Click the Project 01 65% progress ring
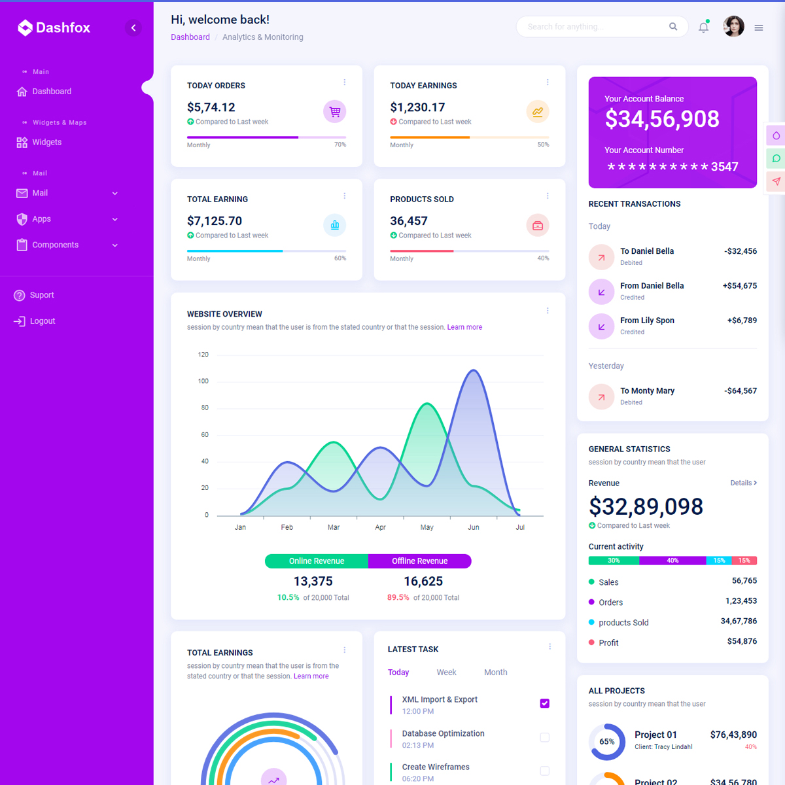This screenshot has width=785, height=785. [x=607, y=742]
